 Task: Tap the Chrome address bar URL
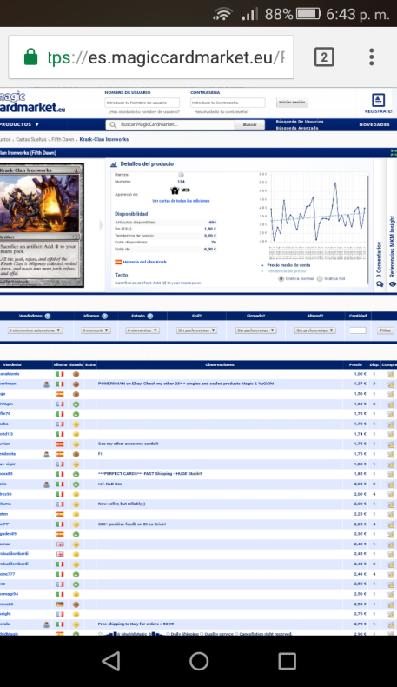(x=166, y=57)
